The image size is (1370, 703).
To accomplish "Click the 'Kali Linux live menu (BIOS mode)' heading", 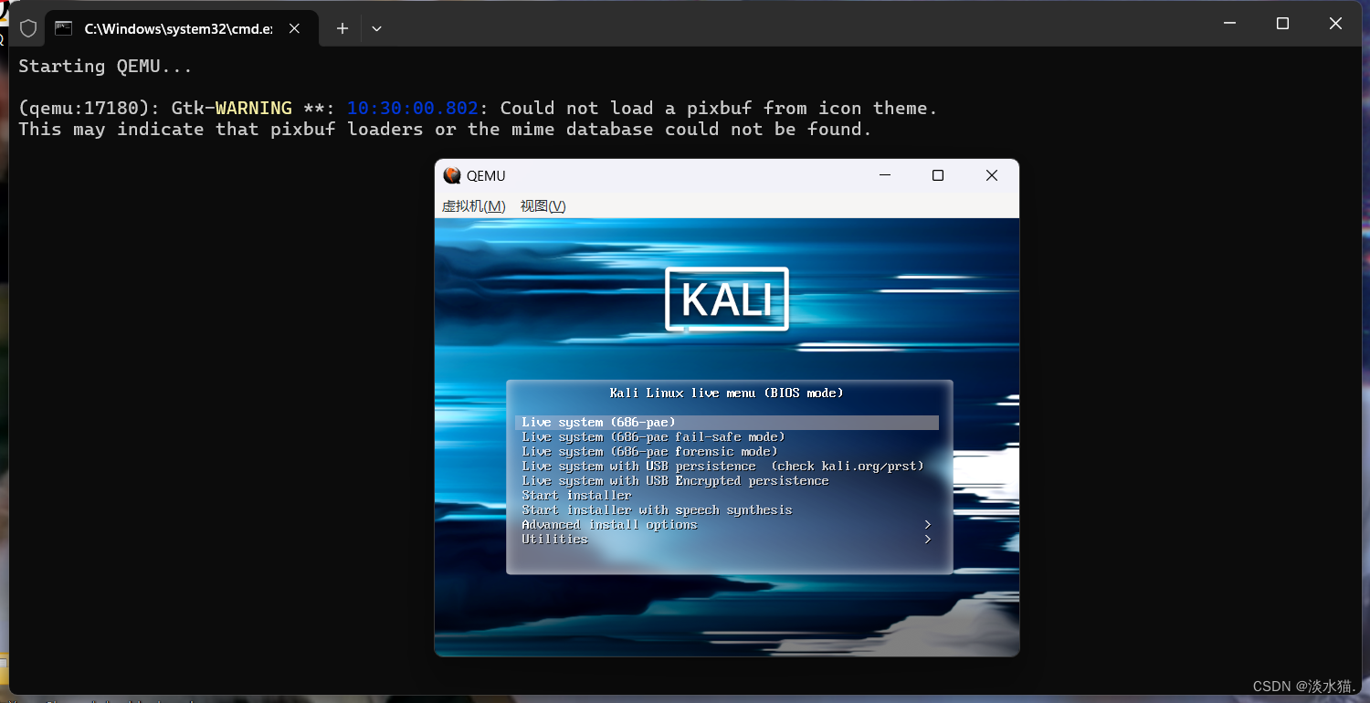I will point(727,393).
